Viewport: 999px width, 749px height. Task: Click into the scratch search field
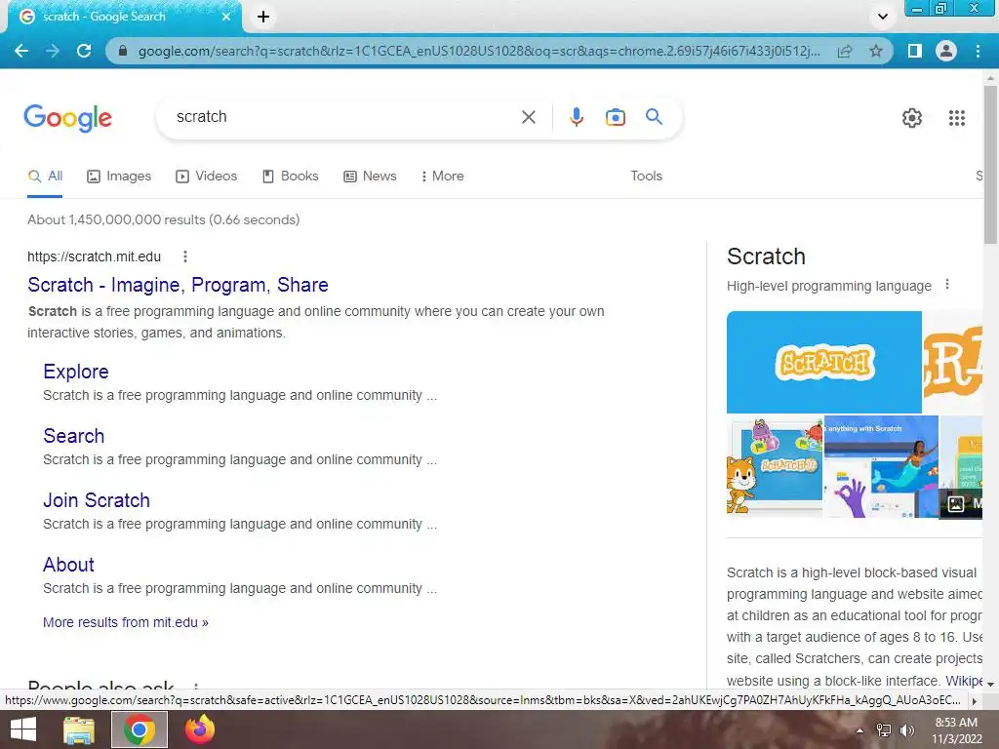(344, 117)
